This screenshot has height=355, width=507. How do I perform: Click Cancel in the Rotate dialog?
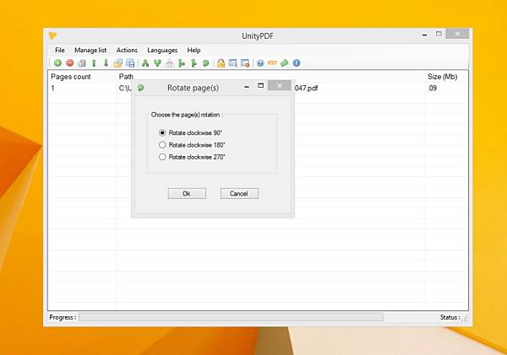pos(239,193)
